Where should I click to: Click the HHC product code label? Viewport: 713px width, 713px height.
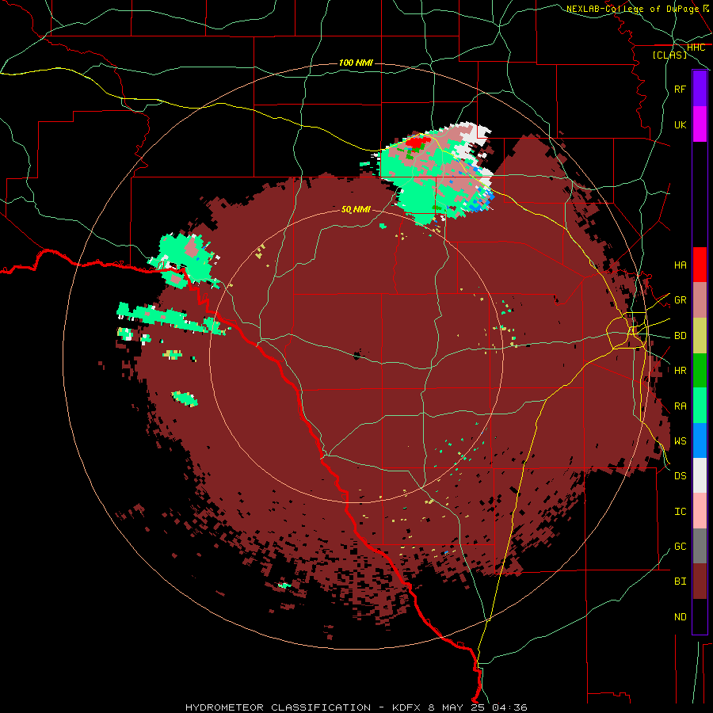click(x=696, y=48)
